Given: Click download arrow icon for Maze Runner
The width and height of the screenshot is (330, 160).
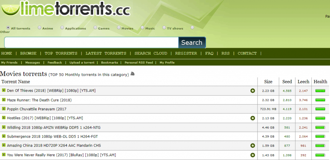Looking at the screenshot, I should click(x=4, y=100).
